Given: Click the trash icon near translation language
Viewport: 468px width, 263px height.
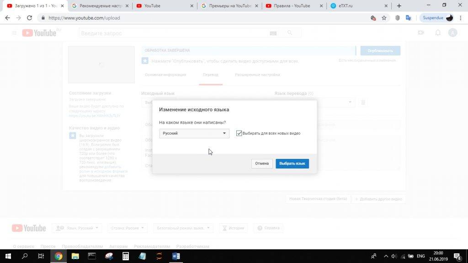Looking at the screenshot, I should pyautogui.click(x=363, y=103).
